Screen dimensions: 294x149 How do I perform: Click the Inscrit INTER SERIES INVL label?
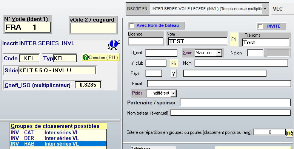click(x=38, y=43)
